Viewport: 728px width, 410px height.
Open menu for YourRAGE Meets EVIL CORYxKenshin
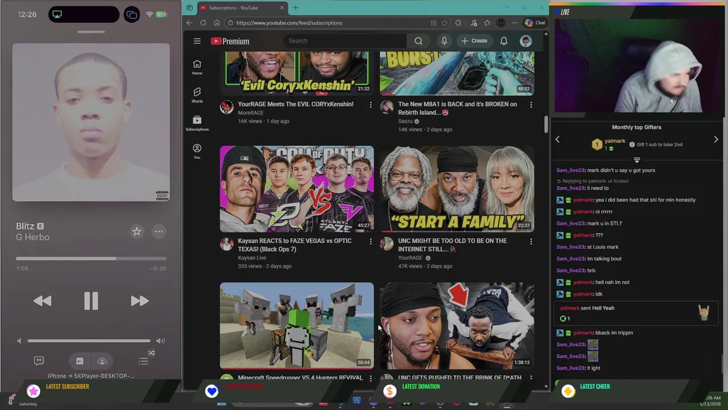pos(371,105)
